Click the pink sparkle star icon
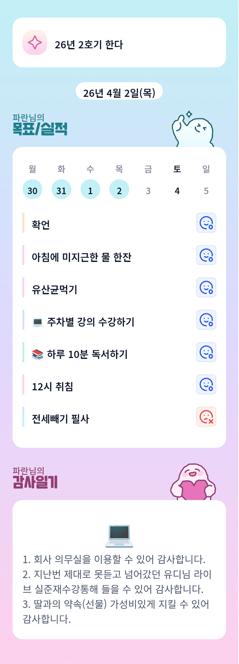239x664 pixels. tap(35, 42)
